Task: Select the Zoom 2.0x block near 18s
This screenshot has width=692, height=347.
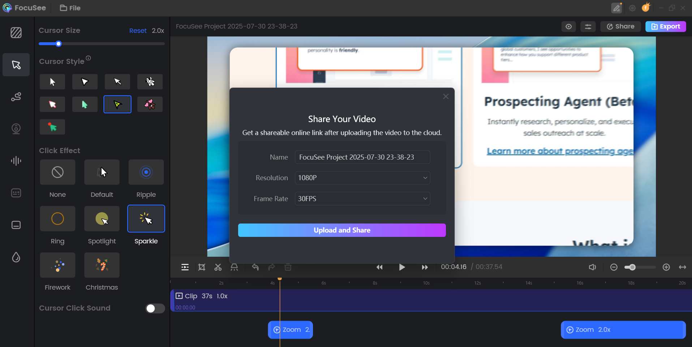Action: (623, 330)
